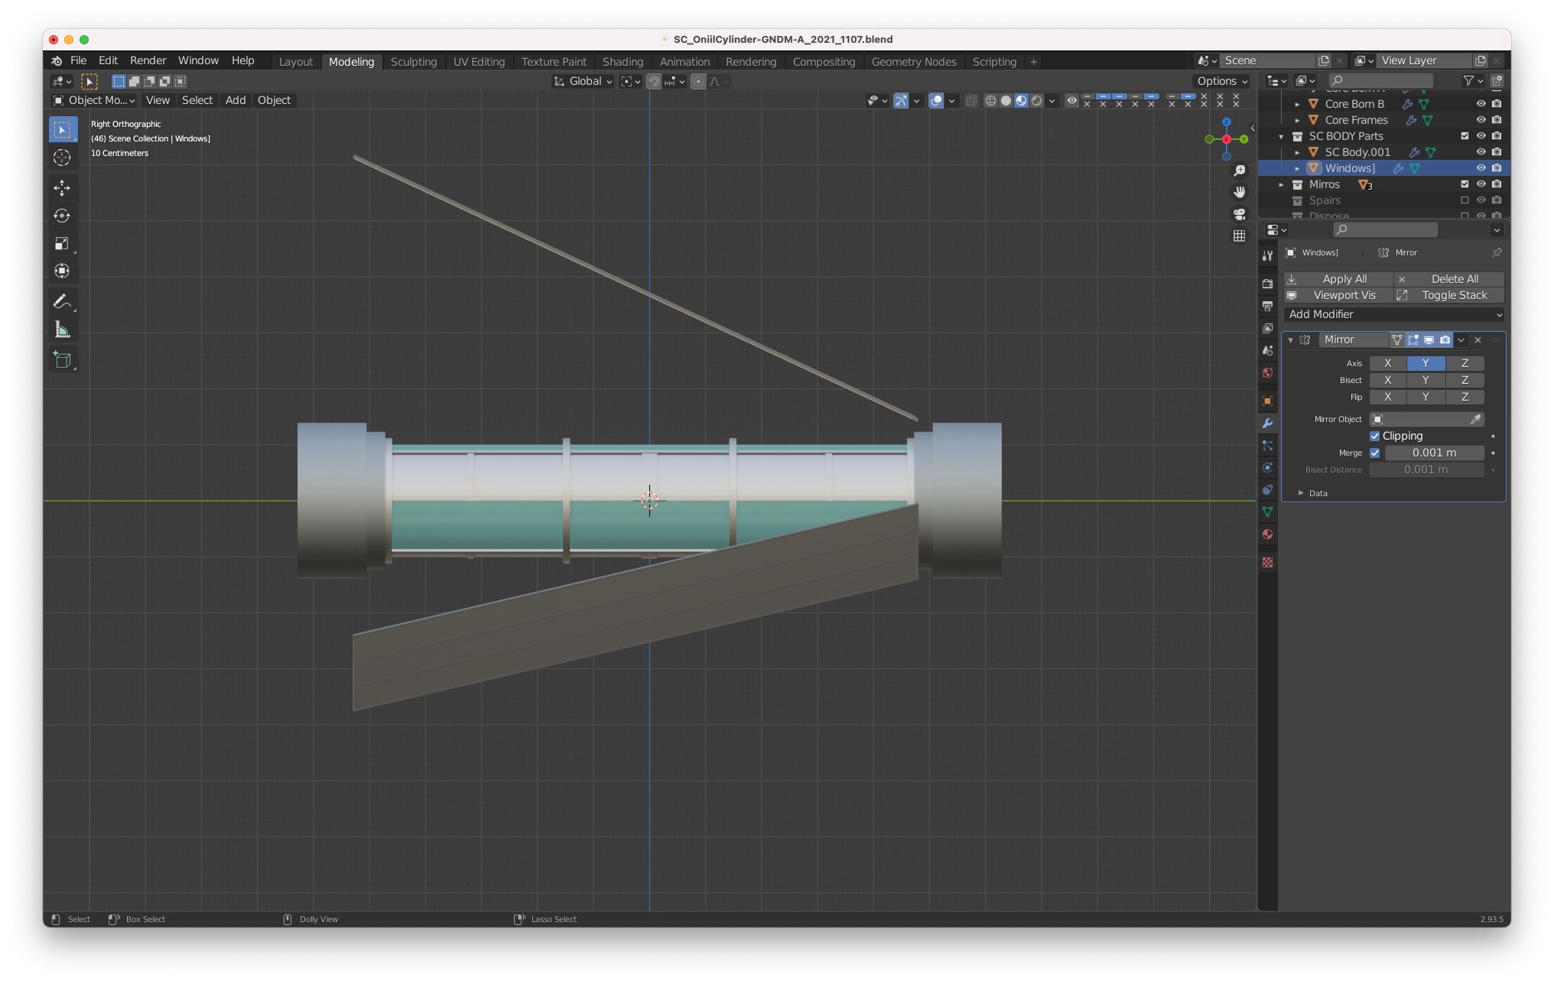
Task: Click the pan view hand icon
Action: (x=1239, y=192)
